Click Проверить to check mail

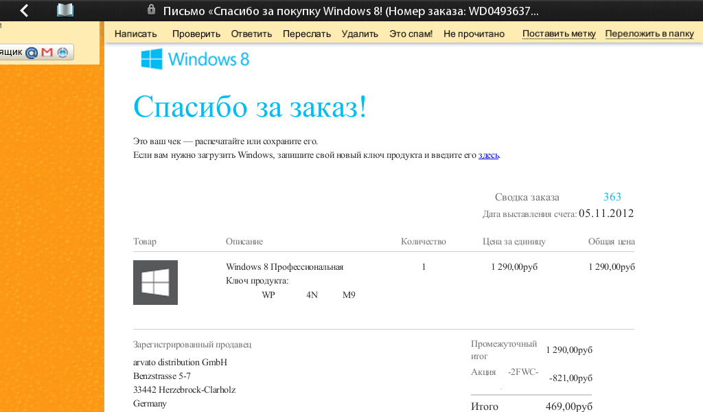click(x=196, y=34)
